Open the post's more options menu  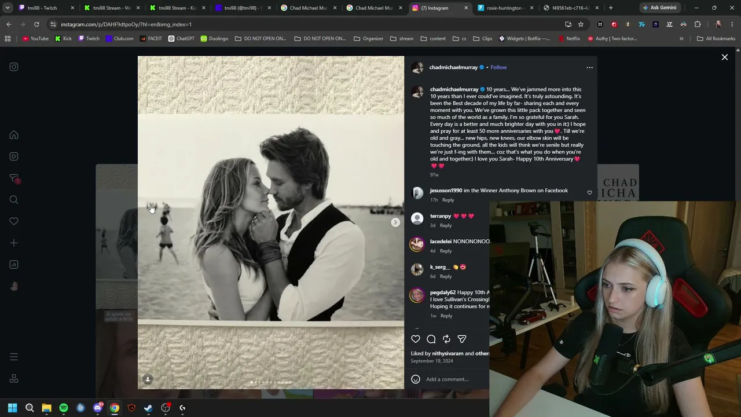[589, 68]
